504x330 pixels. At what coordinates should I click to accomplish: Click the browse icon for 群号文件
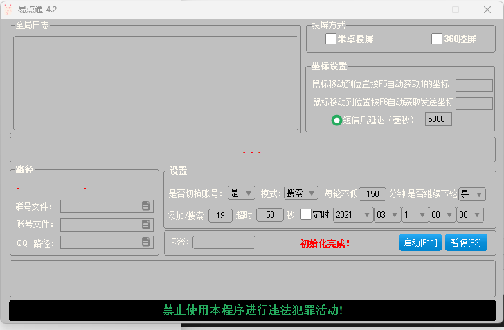pyautogui.click(x=145, y=206)
